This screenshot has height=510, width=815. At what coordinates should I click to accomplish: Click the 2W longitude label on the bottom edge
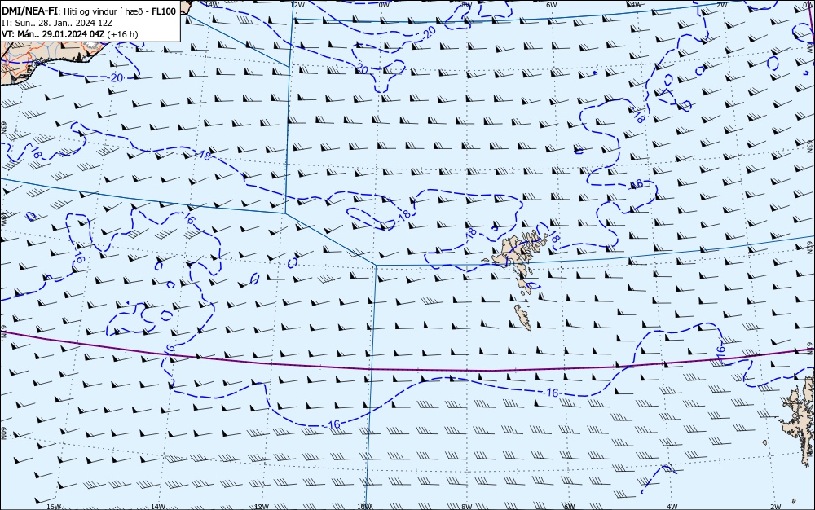[x=776, y=507]
